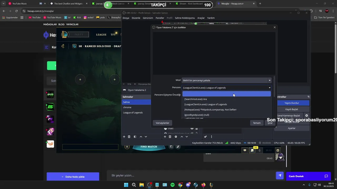Toggle lock of chatt source
337x189 pixels.
tap(196, 128)
